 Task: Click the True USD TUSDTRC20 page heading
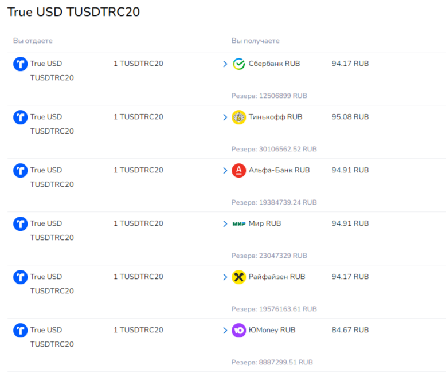[74, 12]
